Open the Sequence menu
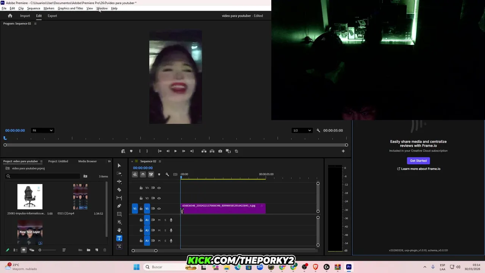Viewport: 485px width, 273px height. pos(33,8)
